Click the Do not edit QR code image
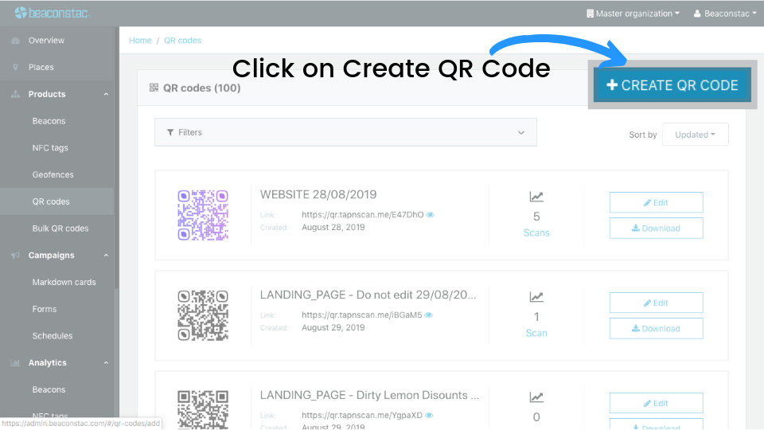The width and height of the screenshot is (764, 430). click(203, 315)
